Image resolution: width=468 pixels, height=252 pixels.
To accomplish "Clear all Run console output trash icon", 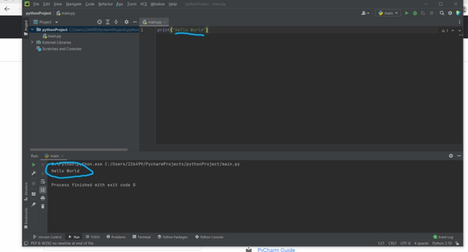I will [43, 206].
